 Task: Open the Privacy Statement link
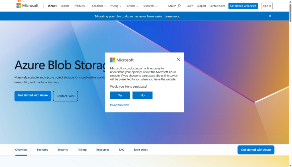tap(119, 105)
